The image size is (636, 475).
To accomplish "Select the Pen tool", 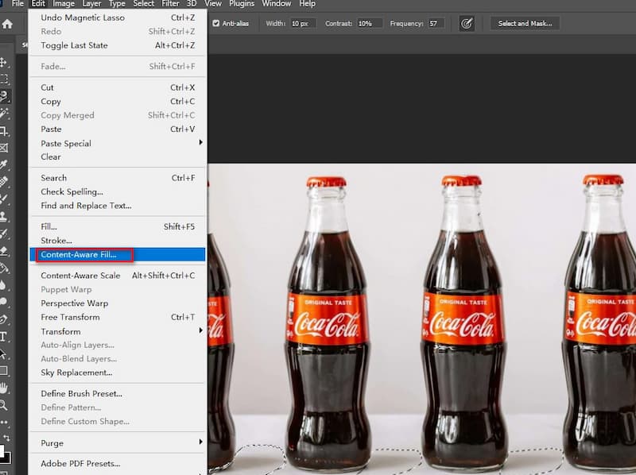I will pyautogui.click(x=4, y=319).
